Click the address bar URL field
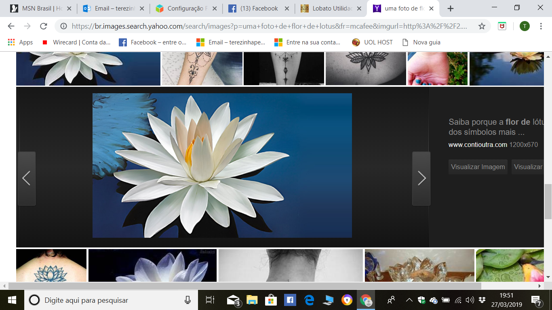 (x=270, y=26)
